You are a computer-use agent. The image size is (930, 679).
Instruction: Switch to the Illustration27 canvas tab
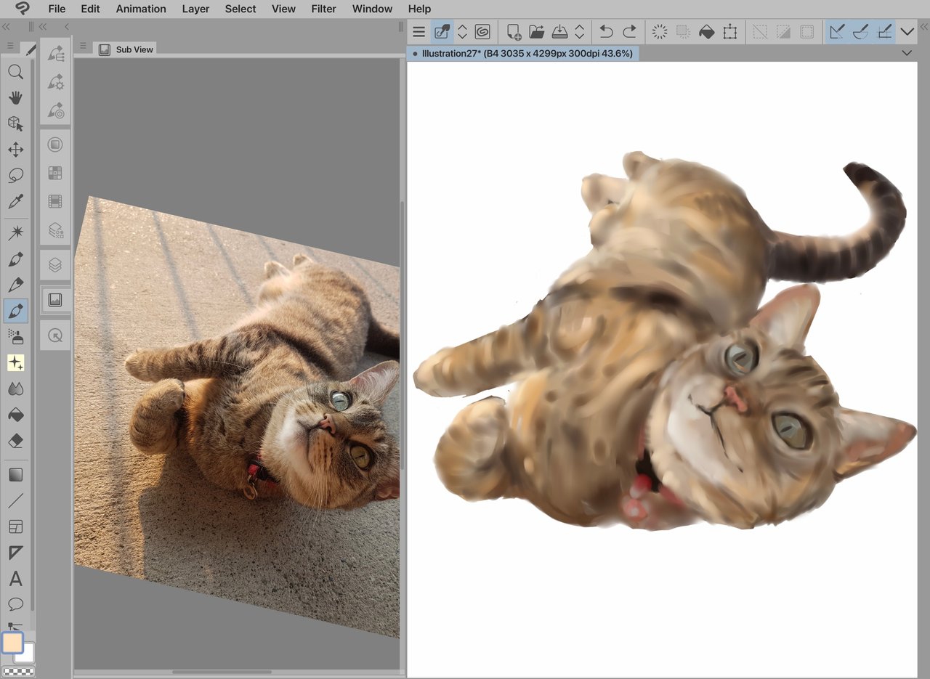[523, 54]
